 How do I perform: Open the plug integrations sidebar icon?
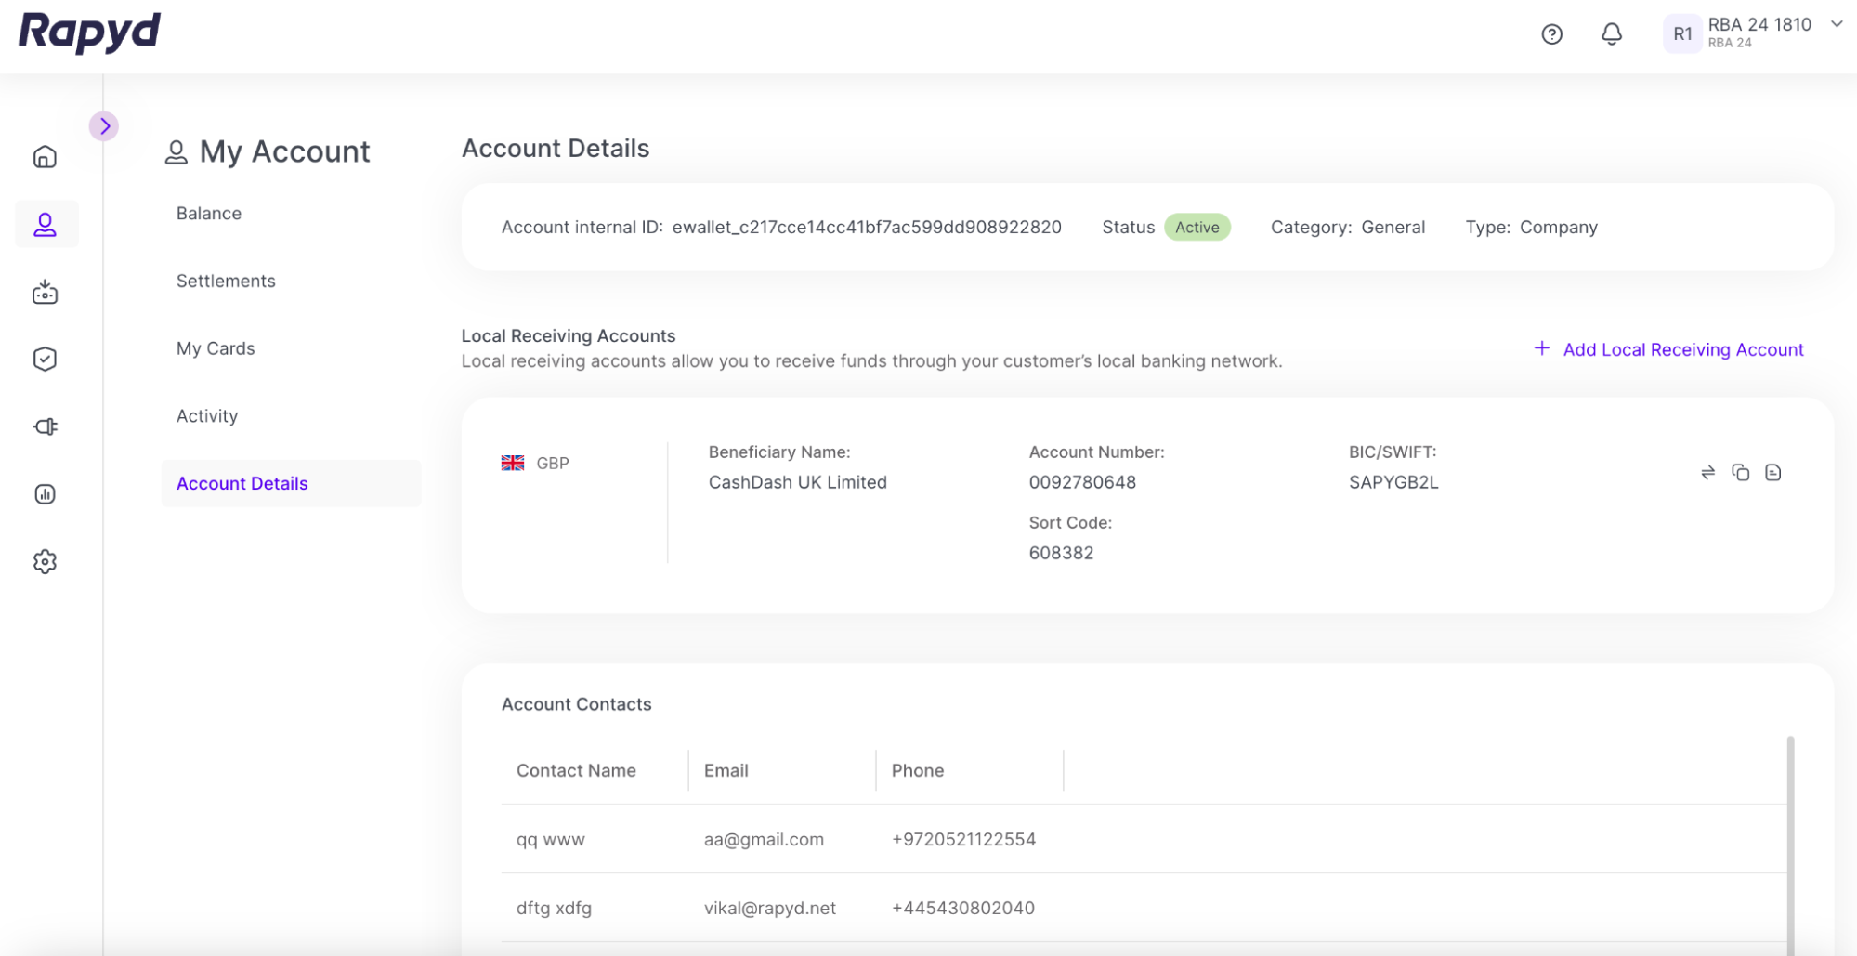[x=45, y=426]
